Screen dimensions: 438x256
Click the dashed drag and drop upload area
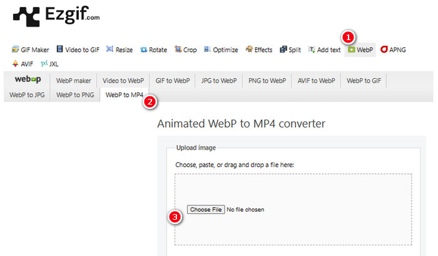(x=293, y=210)
